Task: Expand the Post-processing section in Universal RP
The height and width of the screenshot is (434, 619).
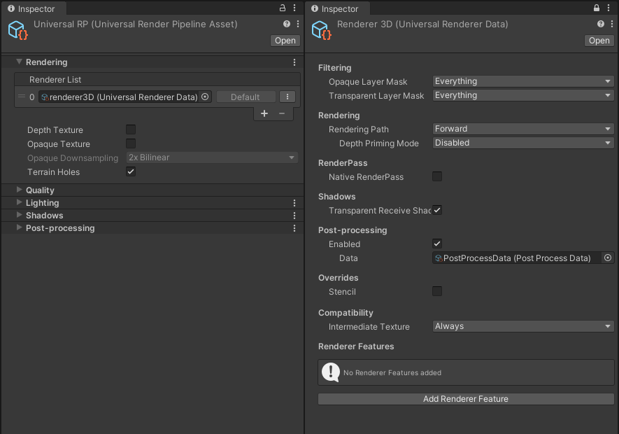Action: 19,227
